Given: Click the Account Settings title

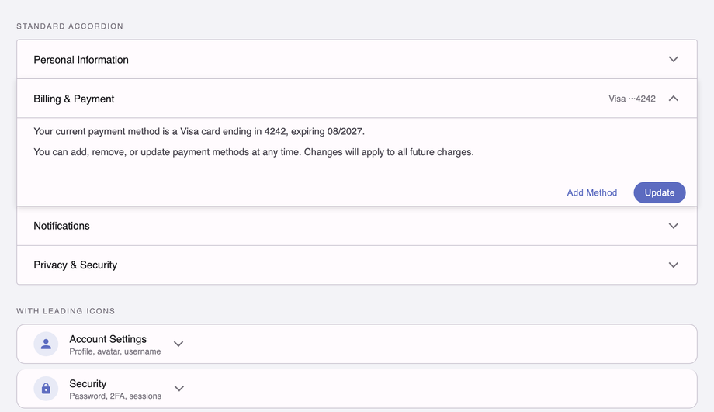Looking at the screenshot, I should pos(108,339).
